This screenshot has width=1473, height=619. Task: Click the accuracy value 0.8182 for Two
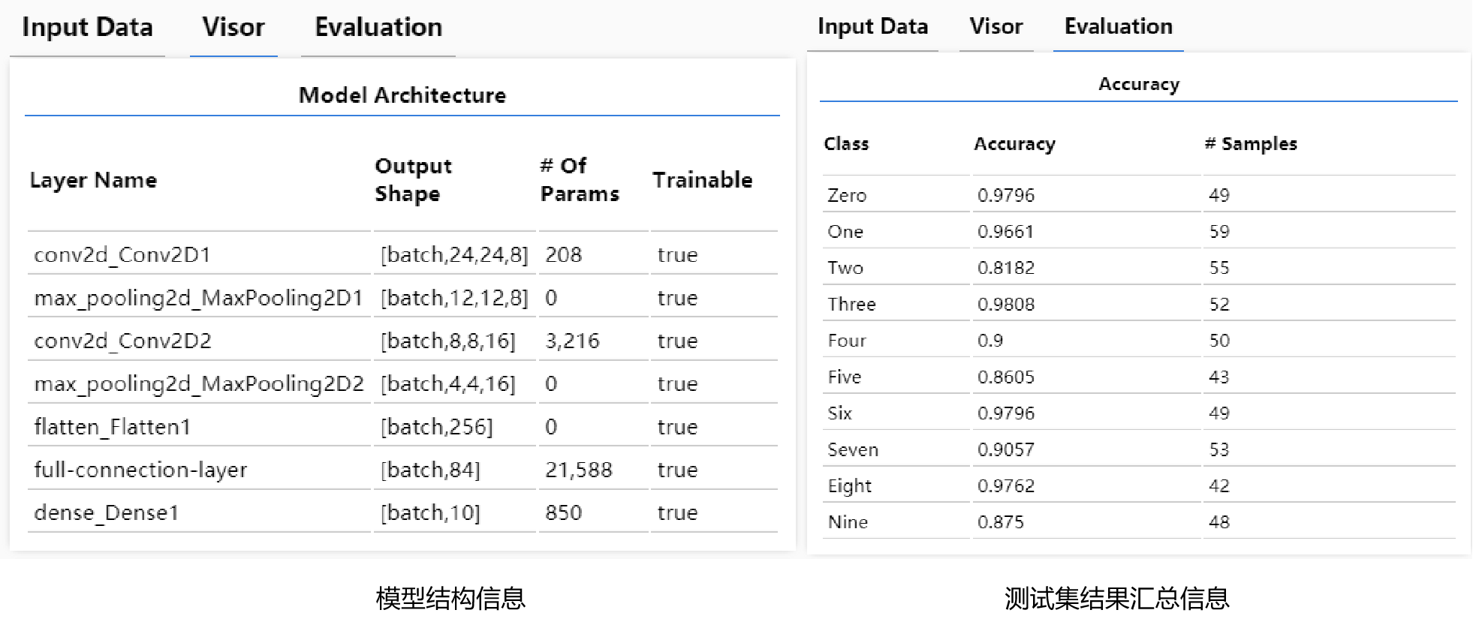pyautogui.click(x=1006, y=268)
